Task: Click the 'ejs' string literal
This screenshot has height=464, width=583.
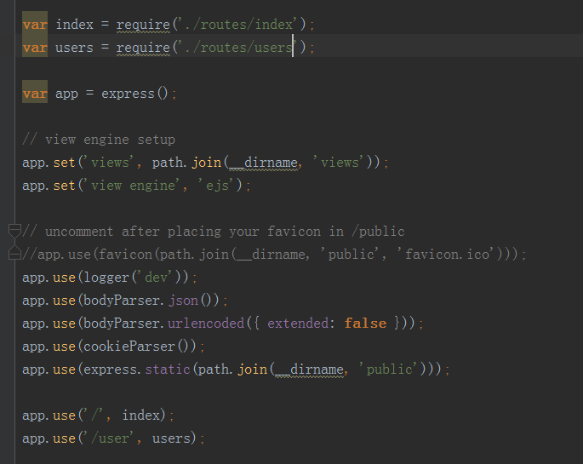Action: pos(216,185)
